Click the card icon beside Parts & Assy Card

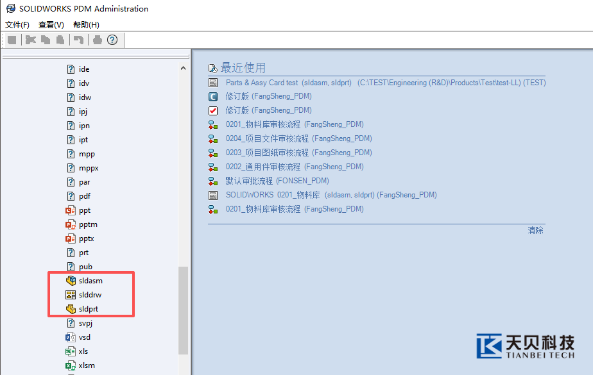[213, 82]
